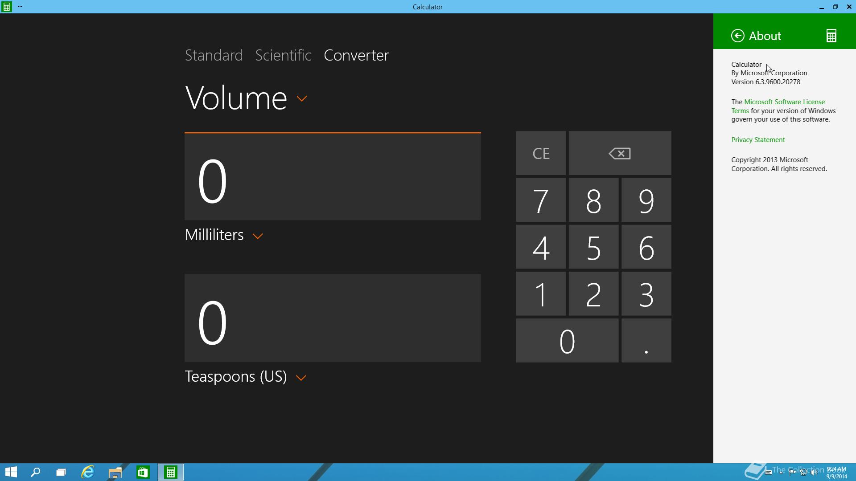Open the Store from the taskbar
856x481 pixels.
pos(143,472)
